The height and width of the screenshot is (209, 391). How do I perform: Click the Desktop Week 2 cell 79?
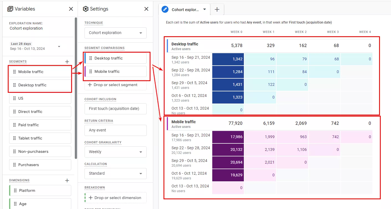[292, 59]
